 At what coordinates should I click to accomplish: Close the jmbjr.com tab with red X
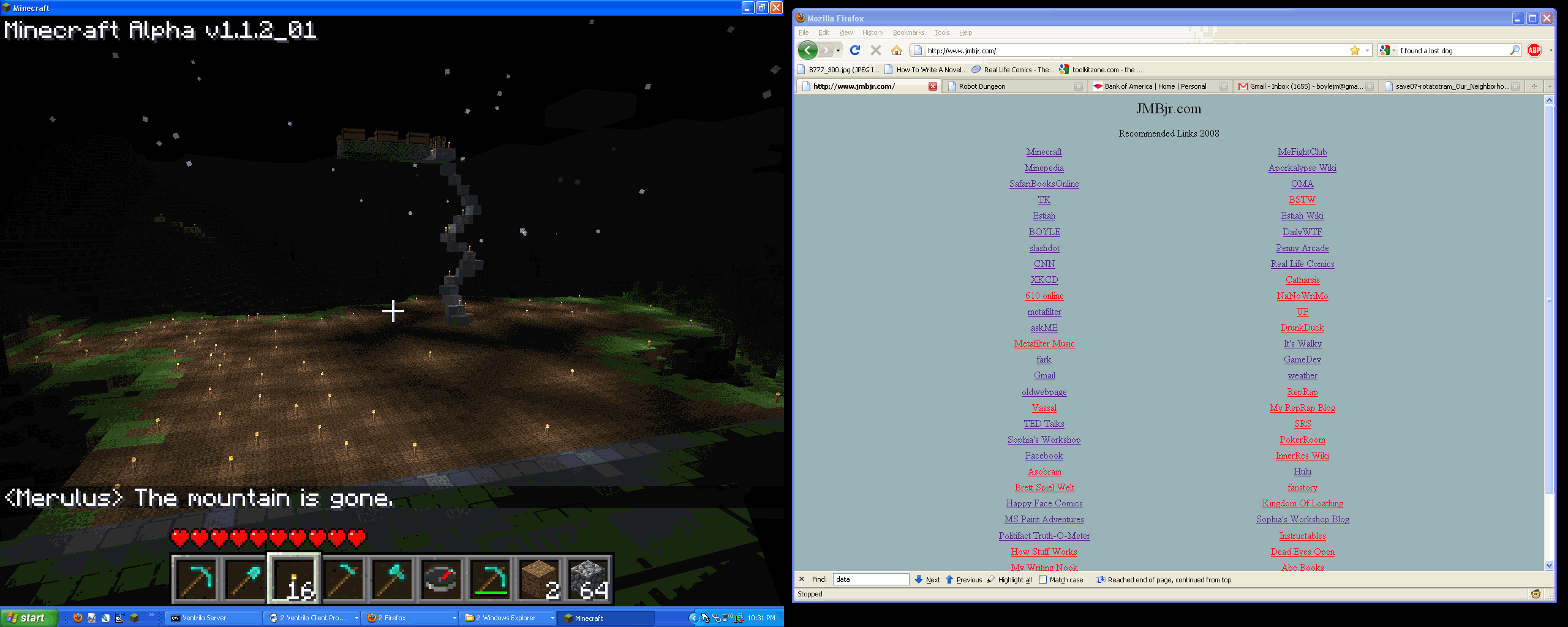pyautogui.click(x=932, y=86)
